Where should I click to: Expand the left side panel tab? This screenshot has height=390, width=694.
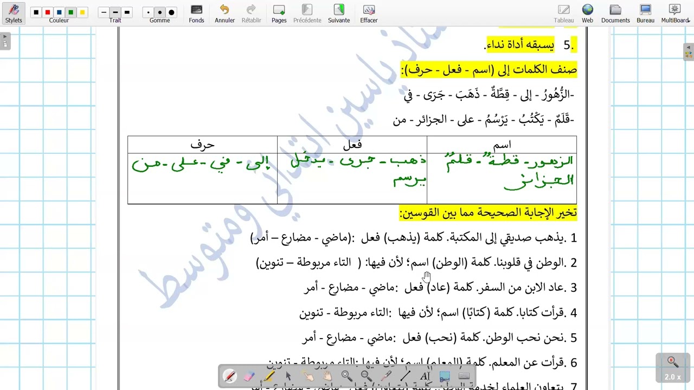point(4,41)
